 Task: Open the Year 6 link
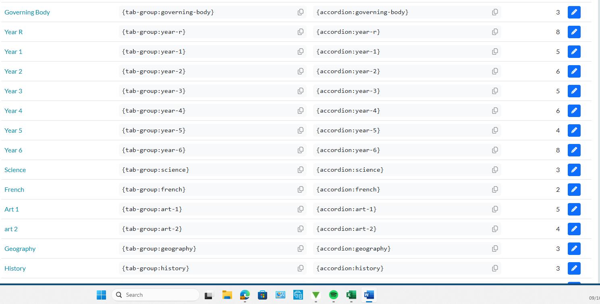(13, 150)
